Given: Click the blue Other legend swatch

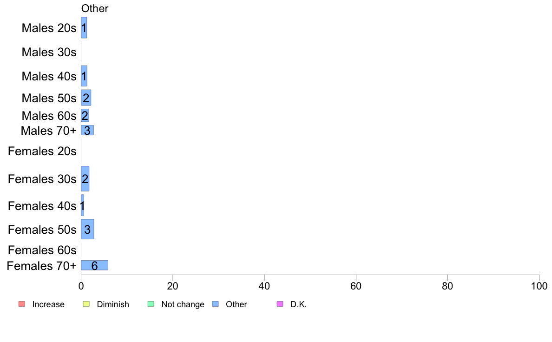Looking at the screenshot, I should [x=216, y=304].
